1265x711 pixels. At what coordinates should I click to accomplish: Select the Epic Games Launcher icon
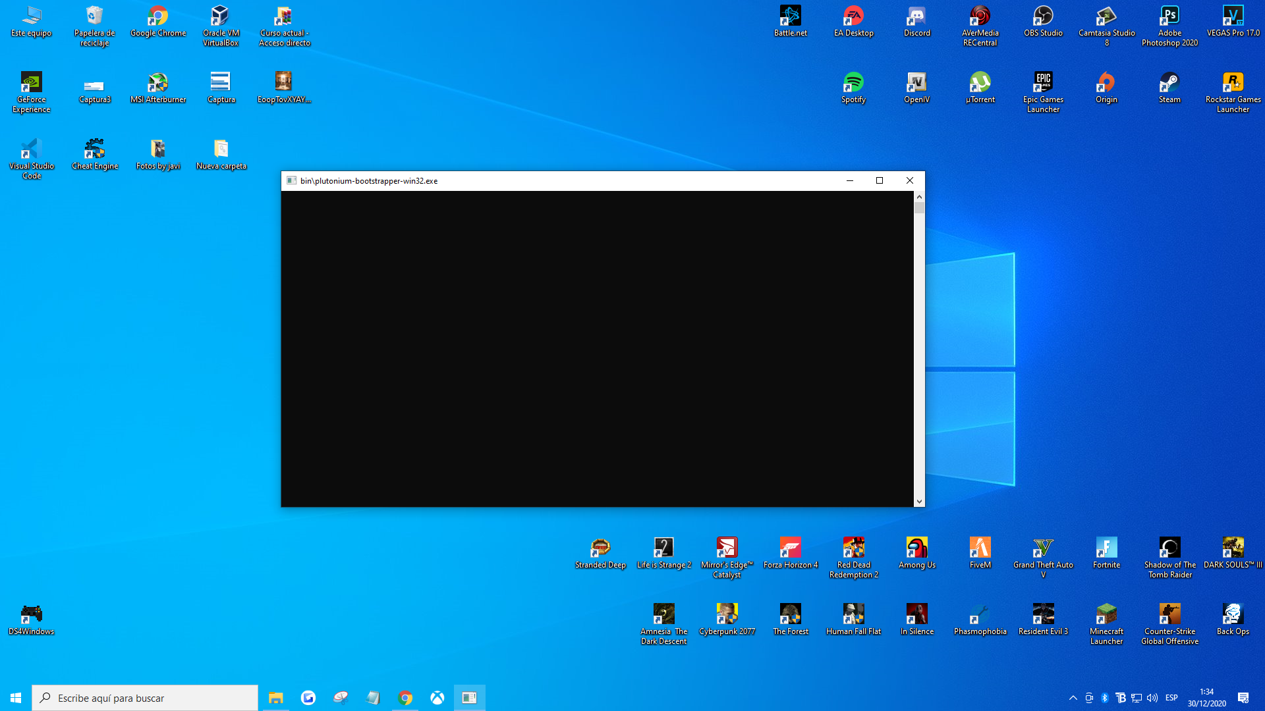1044,93
